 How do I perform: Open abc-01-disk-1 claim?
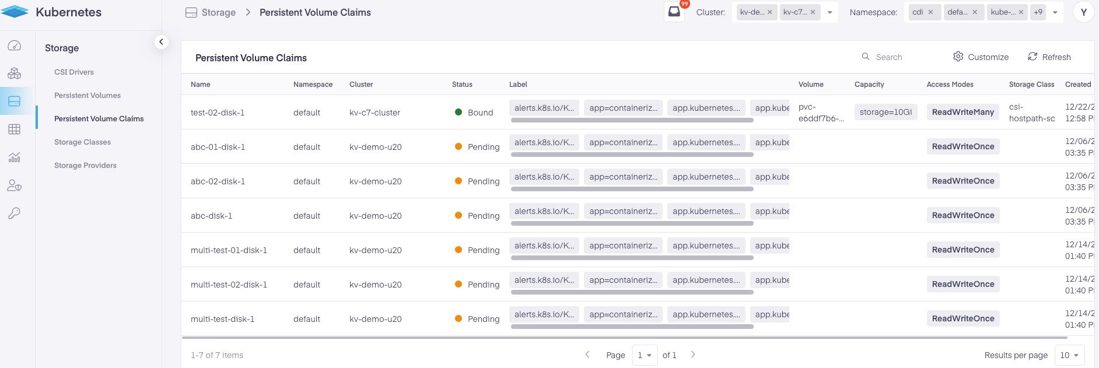click(218, 147)
